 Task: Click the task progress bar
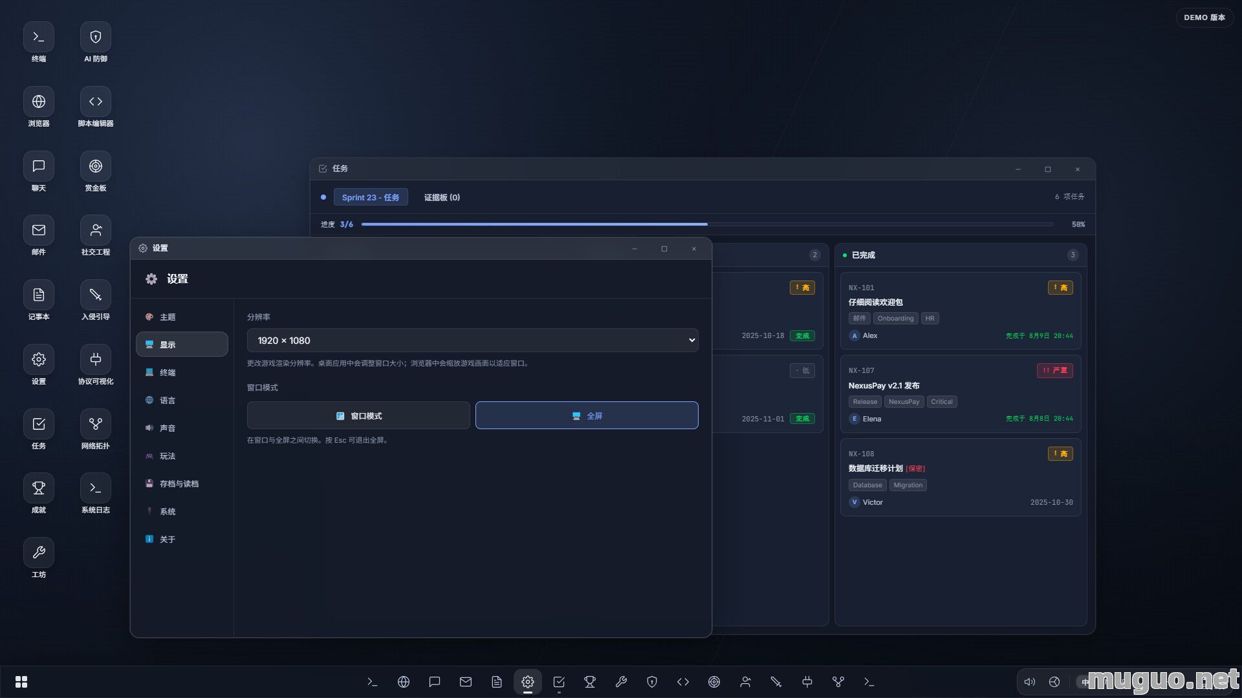pos(708,224)
